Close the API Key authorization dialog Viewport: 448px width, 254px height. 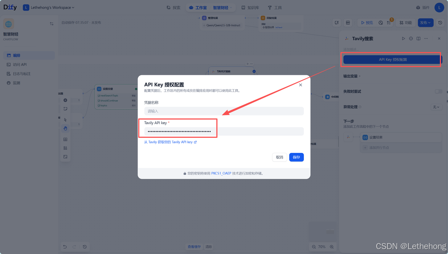(x=300, y=85)
